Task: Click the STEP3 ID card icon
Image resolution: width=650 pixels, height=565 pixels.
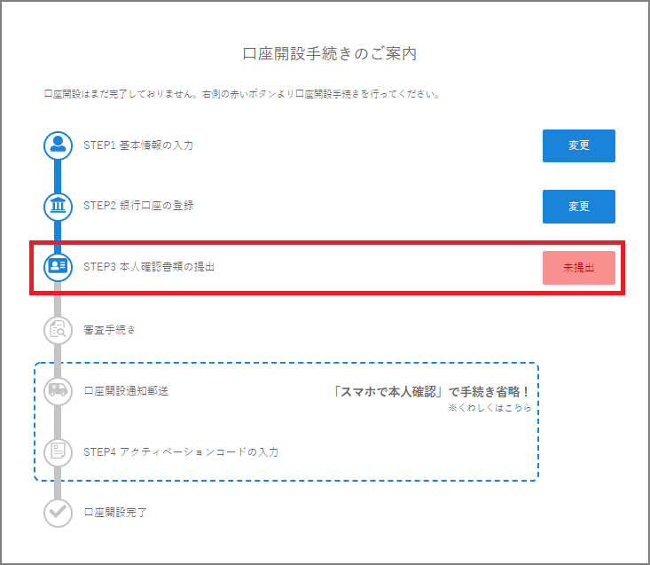Action: coord(58,267)
